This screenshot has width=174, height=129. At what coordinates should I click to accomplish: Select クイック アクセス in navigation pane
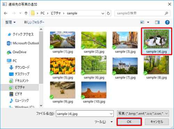pos(23,34)
